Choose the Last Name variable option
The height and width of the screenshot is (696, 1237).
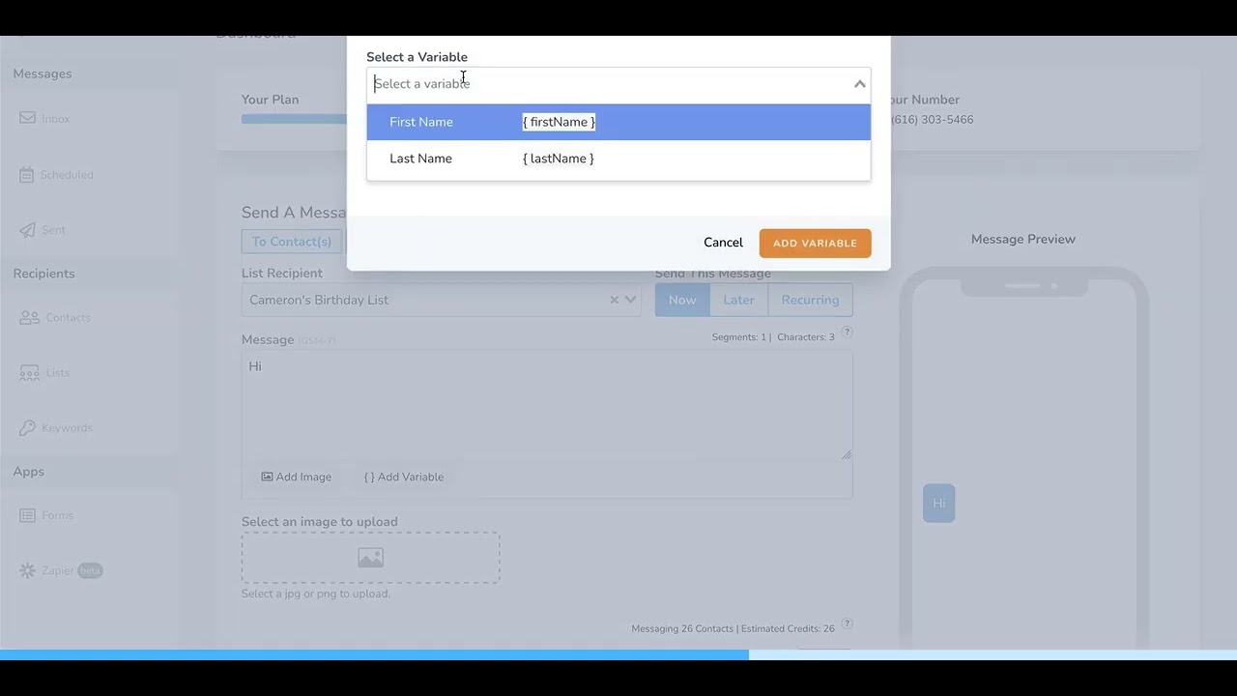tap(618, 159)
